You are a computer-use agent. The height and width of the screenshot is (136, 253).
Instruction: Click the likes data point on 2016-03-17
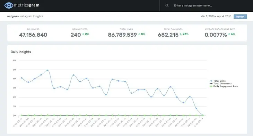pos(87,79)
